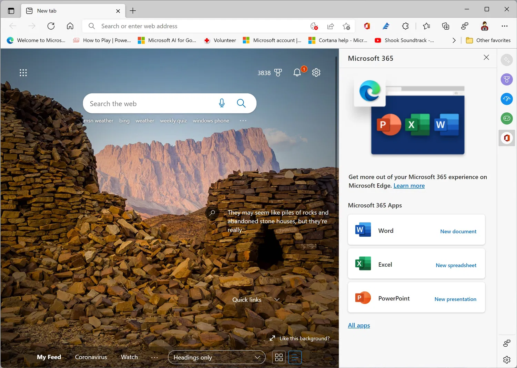This screenshot has width=517, height=368.
Task: Open How to Play Powerball bookmark
Action: point(102,40)
